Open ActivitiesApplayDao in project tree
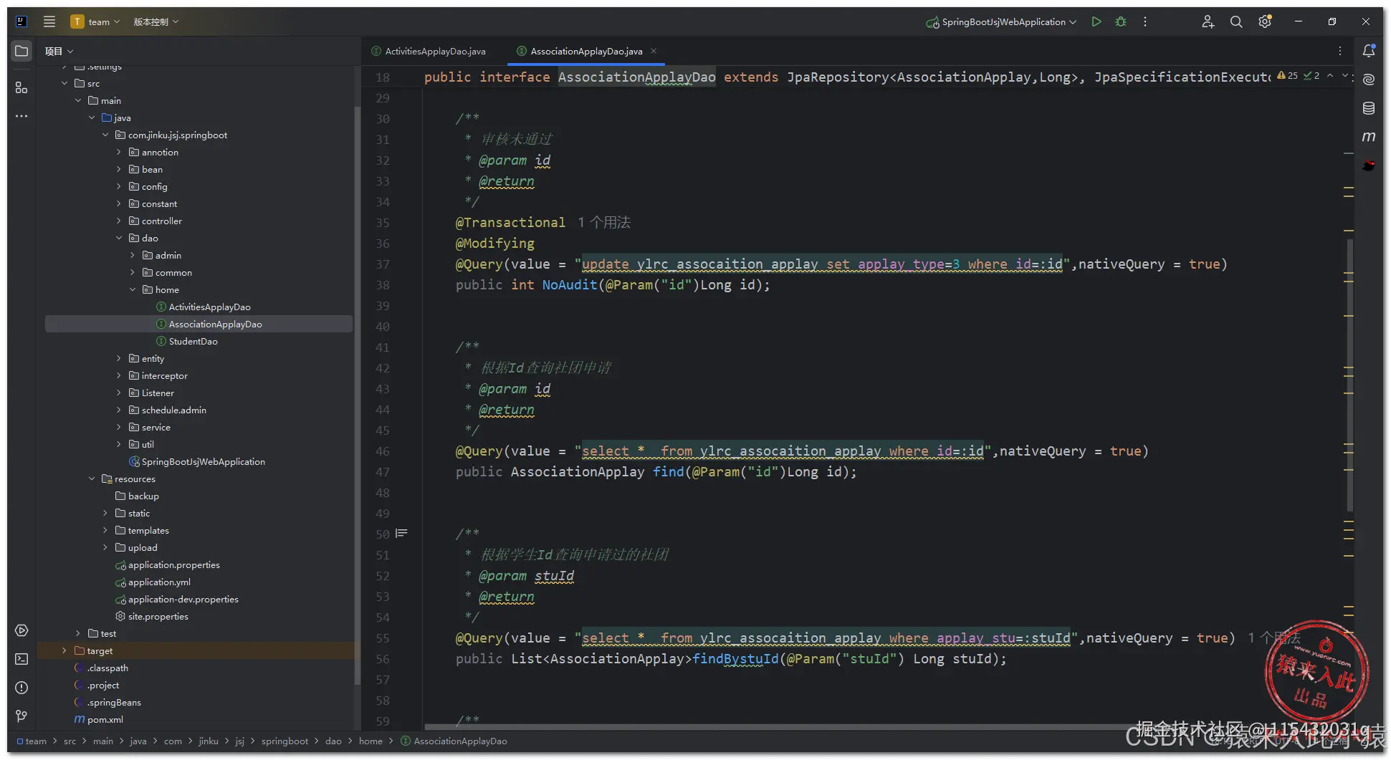The height and width of the screenshot is (760, 1391). [x=209, y=307]
